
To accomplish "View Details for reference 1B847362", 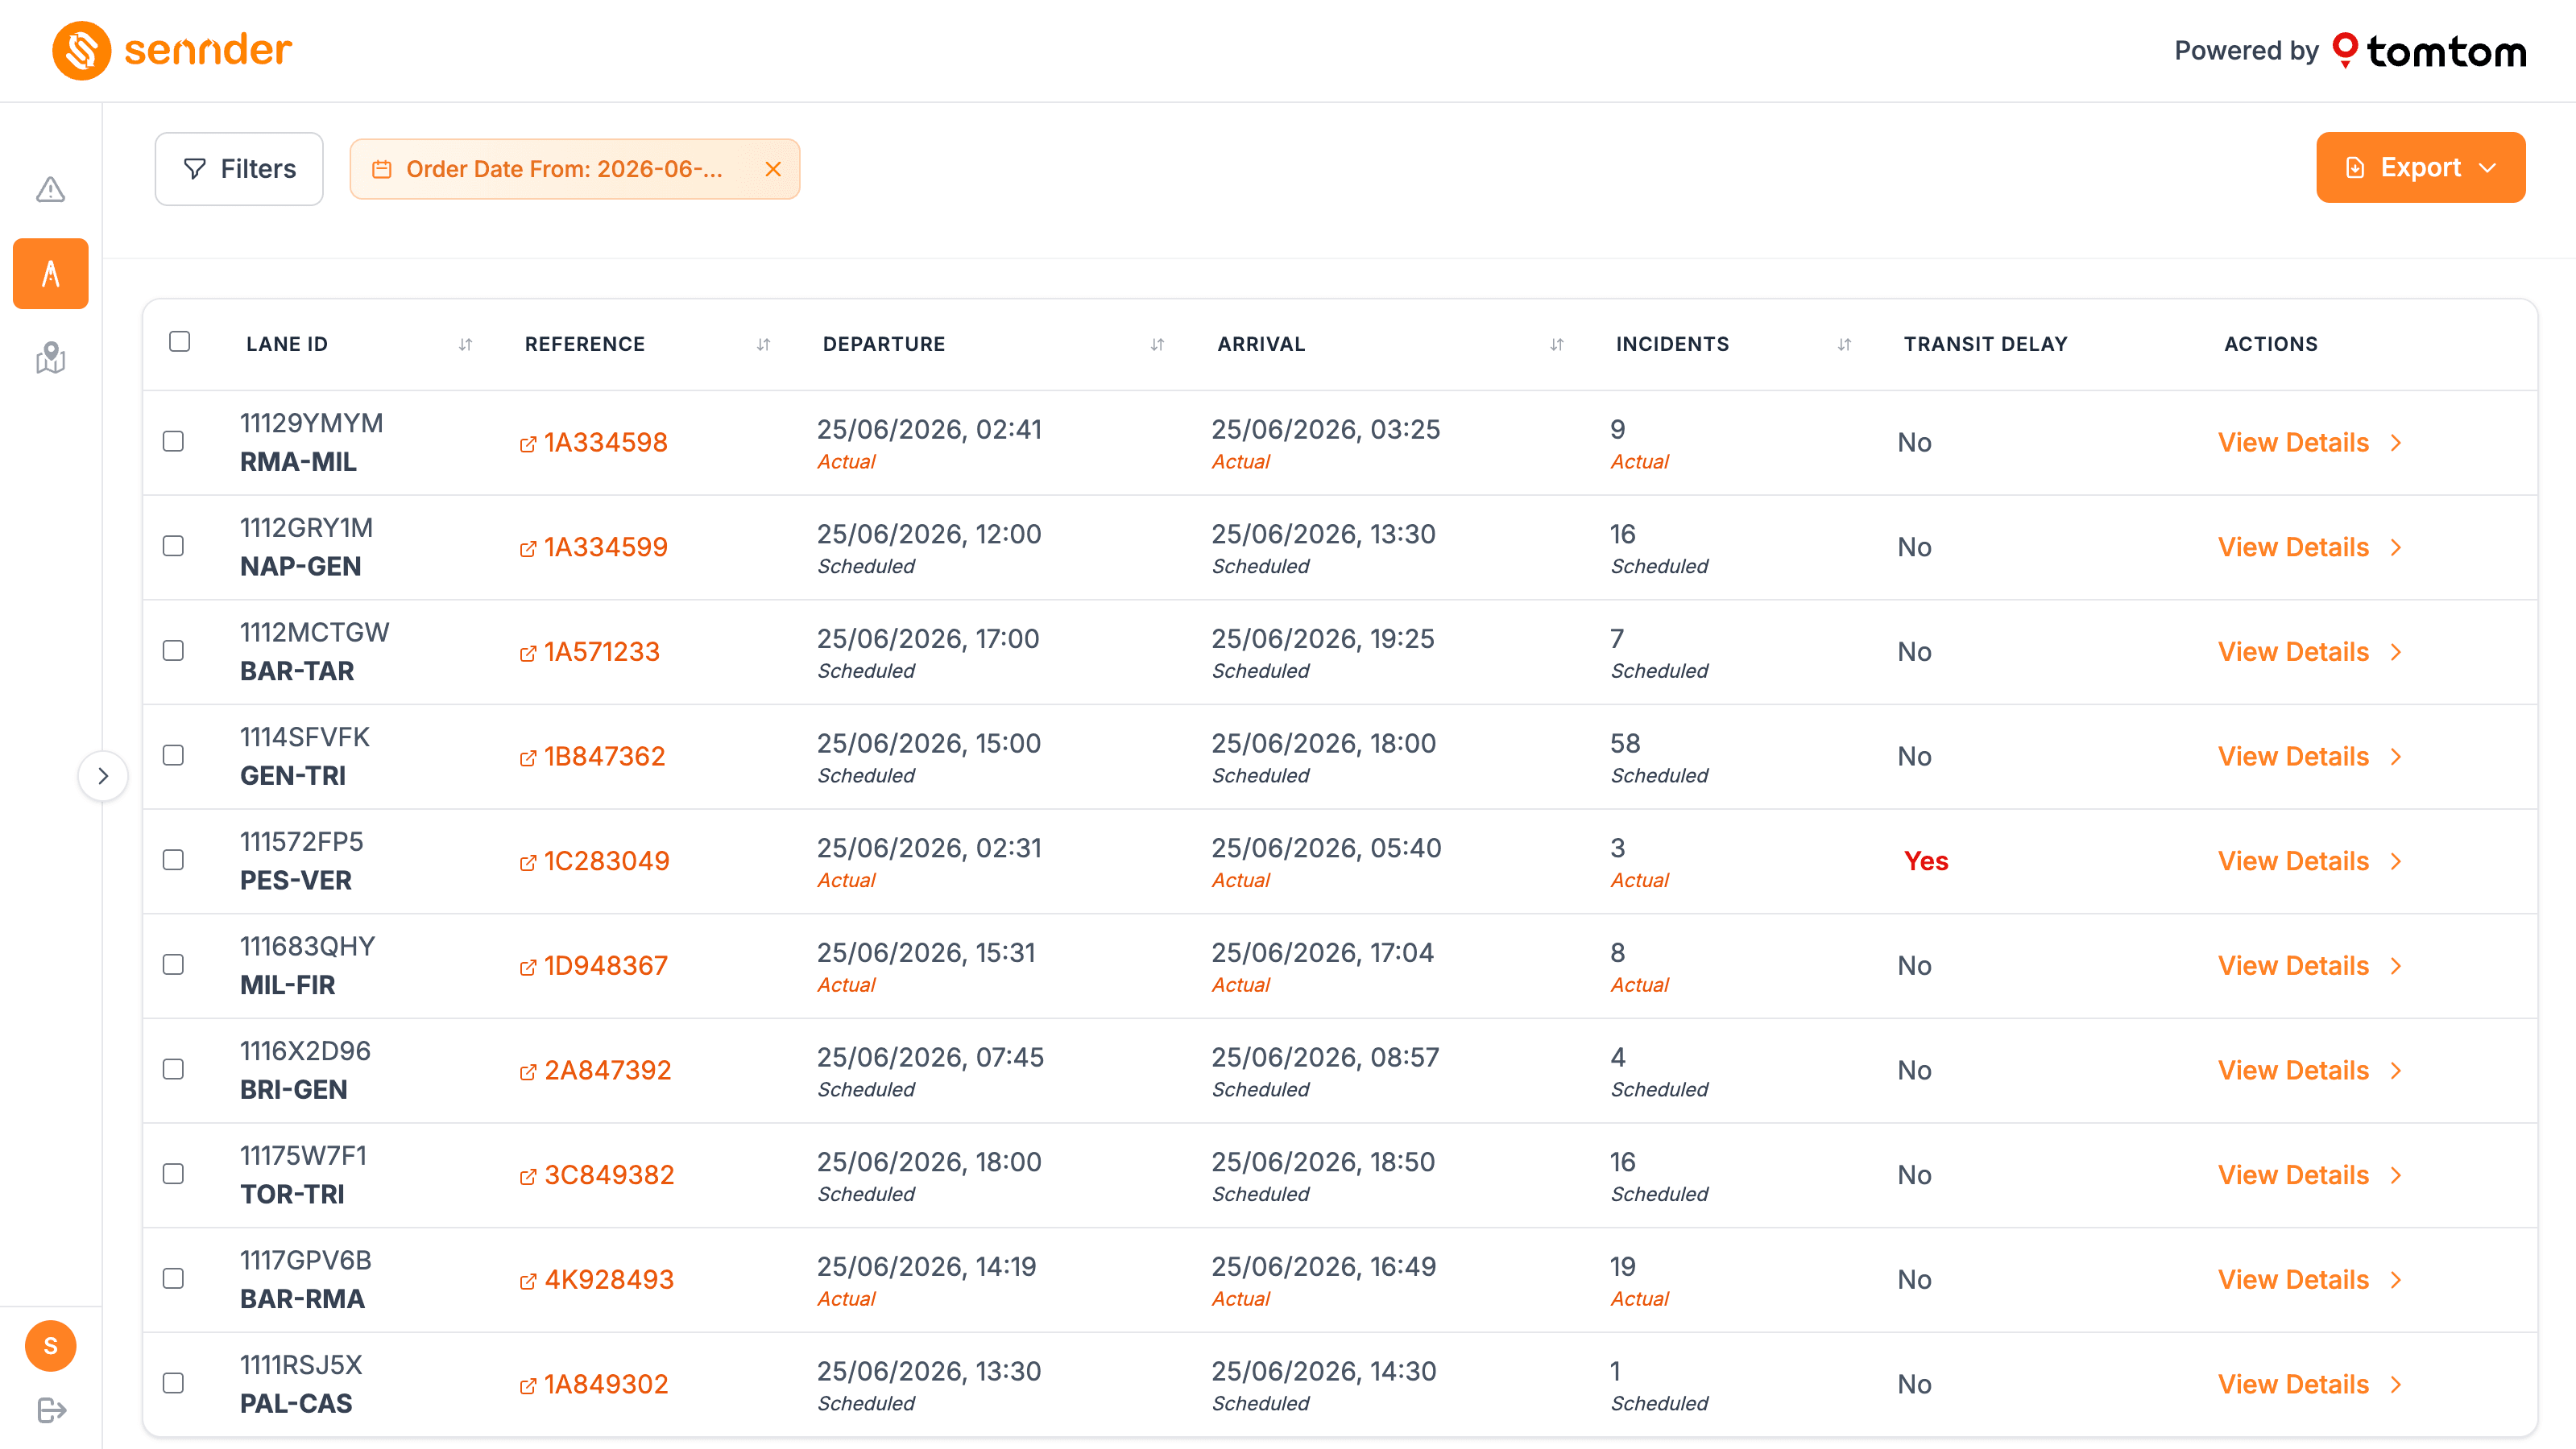I will (2310, 757).
